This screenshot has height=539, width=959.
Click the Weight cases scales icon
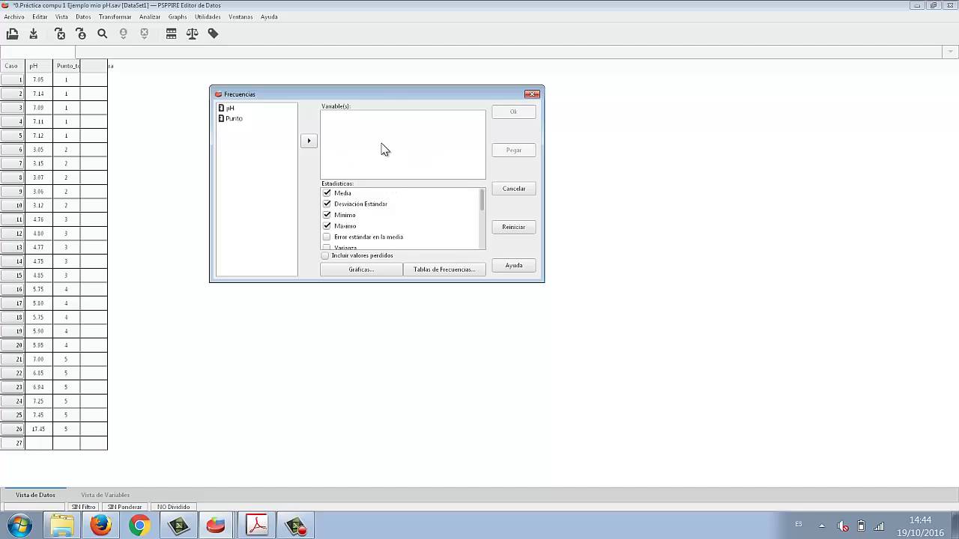click(x=193, y=34)
